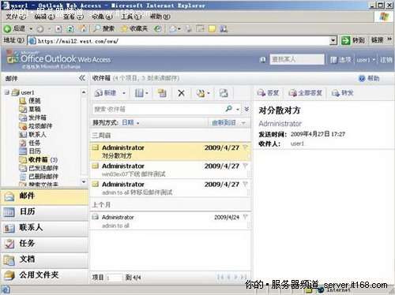395x295 pixels.
Task: Switch to Calendar (日历) module
Action: point(44,212)
